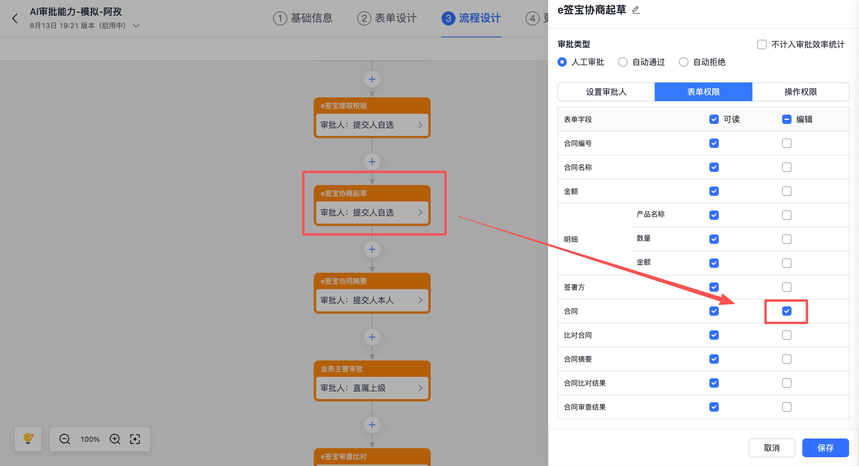The width and height of the screenshot is (859, 466).
Task: Go to 表单设计 step
Action: click(x=387, y=18)
